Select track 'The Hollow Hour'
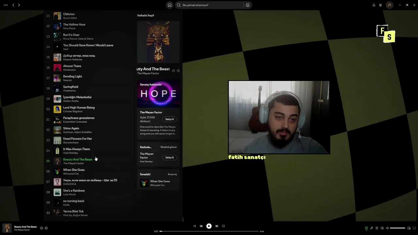The image size is (418, 235). tap(89, 26)
